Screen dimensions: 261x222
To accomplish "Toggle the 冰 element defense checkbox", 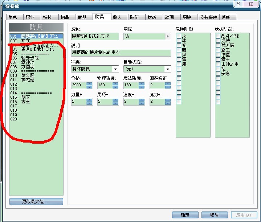I will pyautogui.click(x=179, y=40).
